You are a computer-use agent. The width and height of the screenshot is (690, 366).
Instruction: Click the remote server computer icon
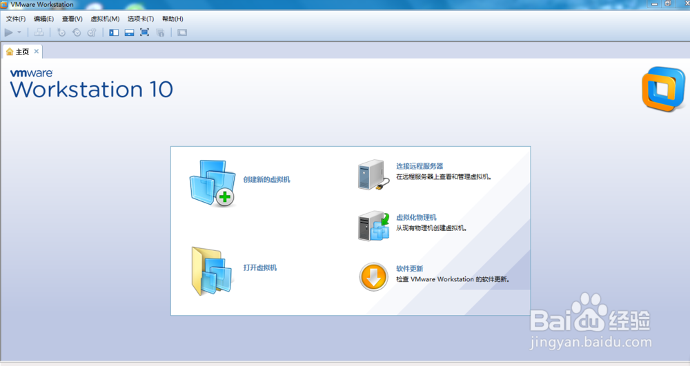pyautogui.click(x=373, y=175)
